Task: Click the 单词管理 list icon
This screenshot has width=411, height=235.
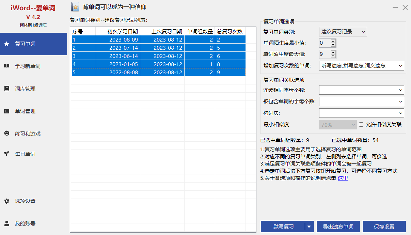Action: coord(6,111)
